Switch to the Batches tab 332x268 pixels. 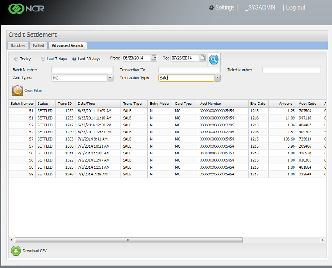[18, 45]
